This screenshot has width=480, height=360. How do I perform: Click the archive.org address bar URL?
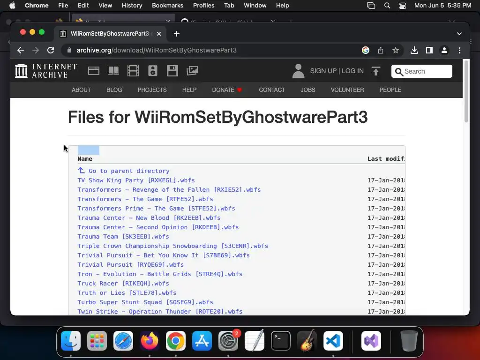[x=157, y=50]
